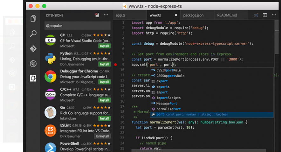Click the ESLint extension logo
Image resolution: width=281 pixels, height=152 pixels.
click(x=50, y=130)
